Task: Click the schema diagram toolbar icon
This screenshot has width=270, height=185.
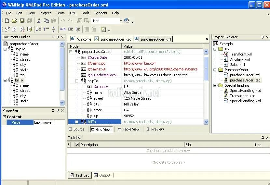Action: coord(103,30)
